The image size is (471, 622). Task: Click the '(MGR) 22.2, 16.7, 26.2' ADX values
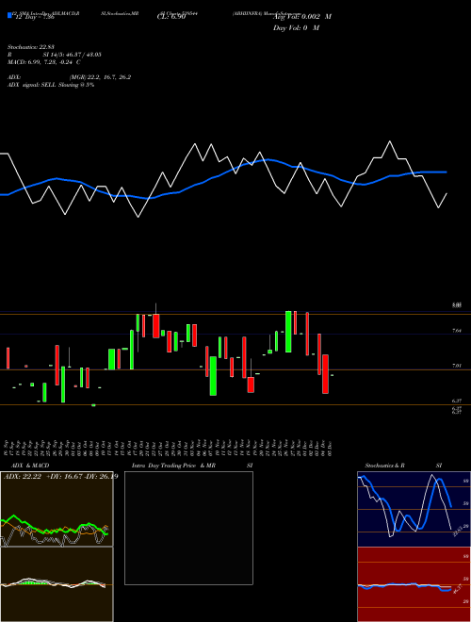tap(100, 77)
